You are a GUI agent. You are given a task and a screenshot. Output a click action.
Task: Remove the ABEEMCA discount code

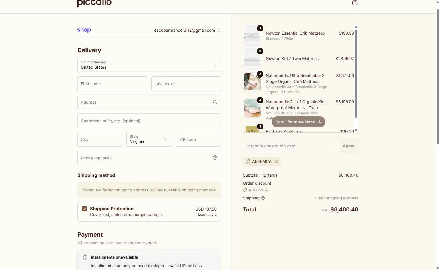click(276, 161)
